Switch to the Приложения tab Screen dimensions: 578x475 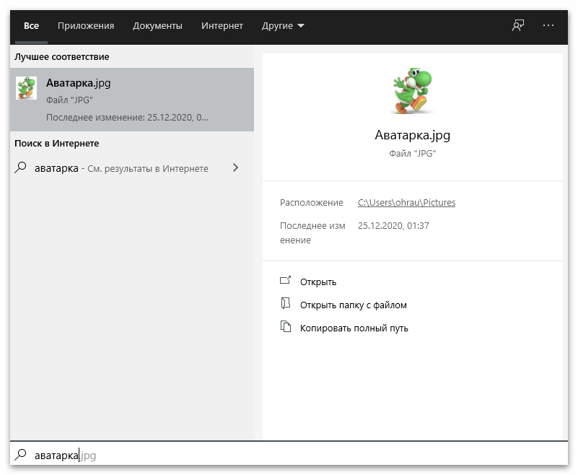click(86, 26)
